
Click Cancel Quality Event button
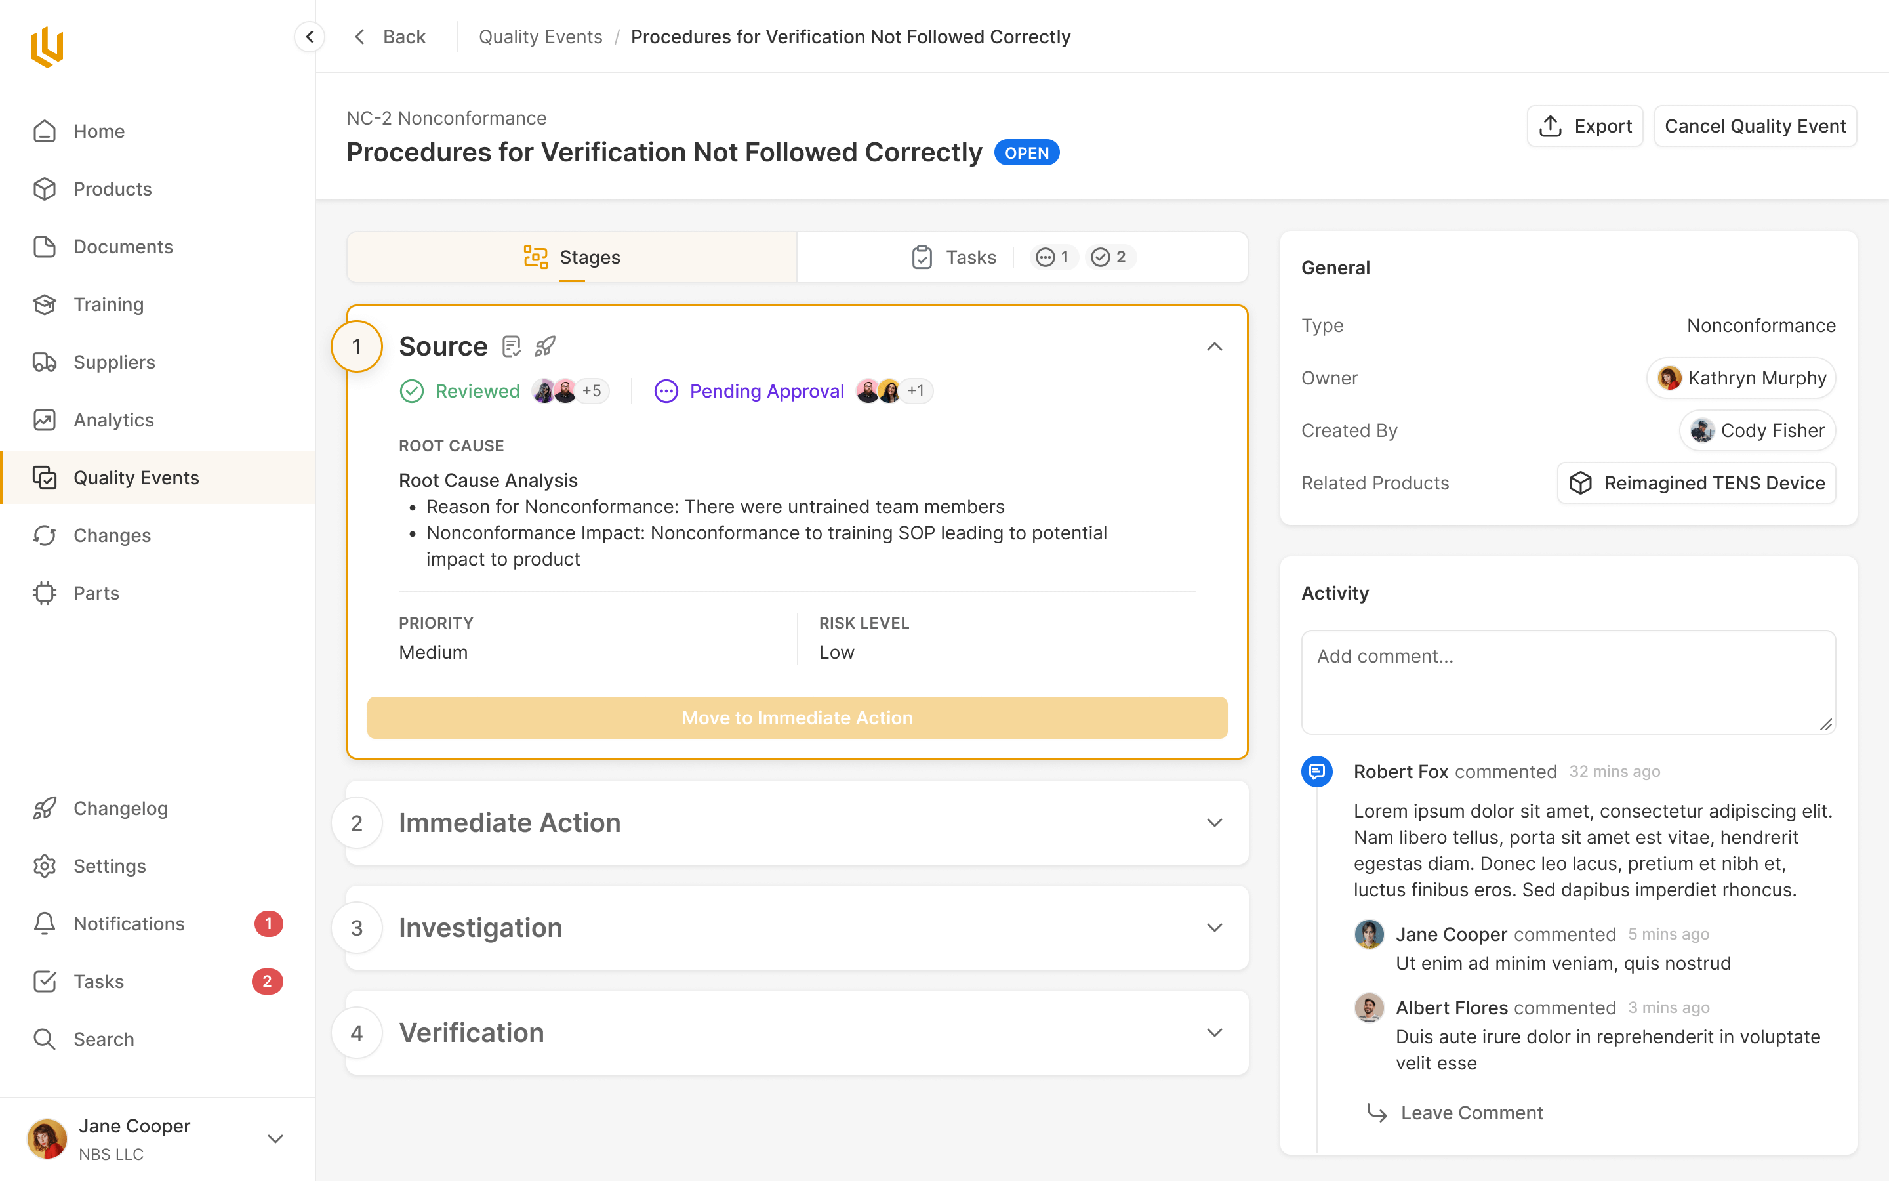[1755, 126]
